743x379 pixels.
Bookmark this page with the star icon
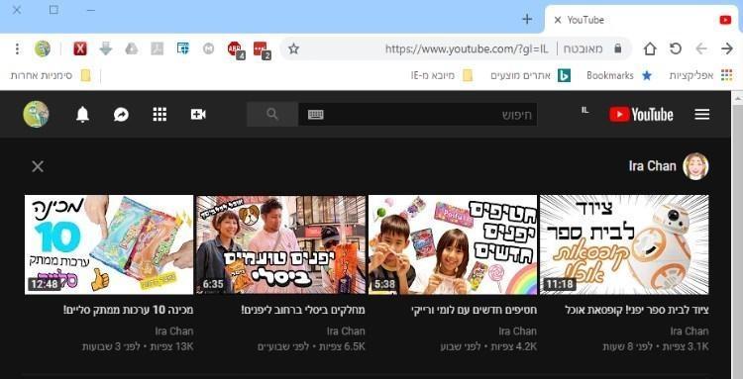coord(293,48)
